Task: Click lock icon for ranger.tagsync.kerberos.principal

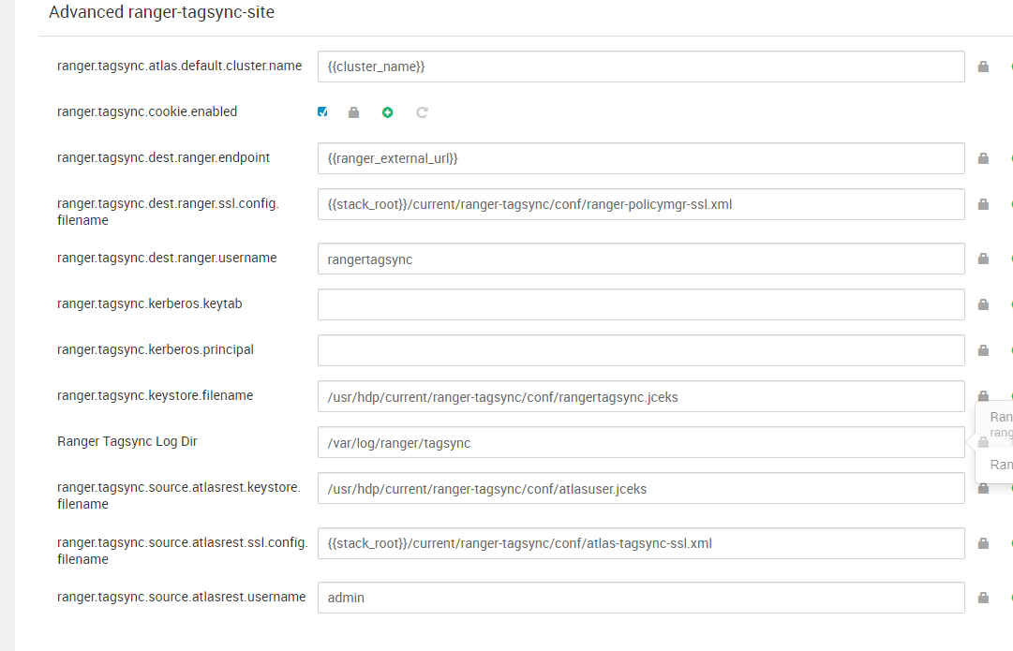Action: tap(983, 350)
